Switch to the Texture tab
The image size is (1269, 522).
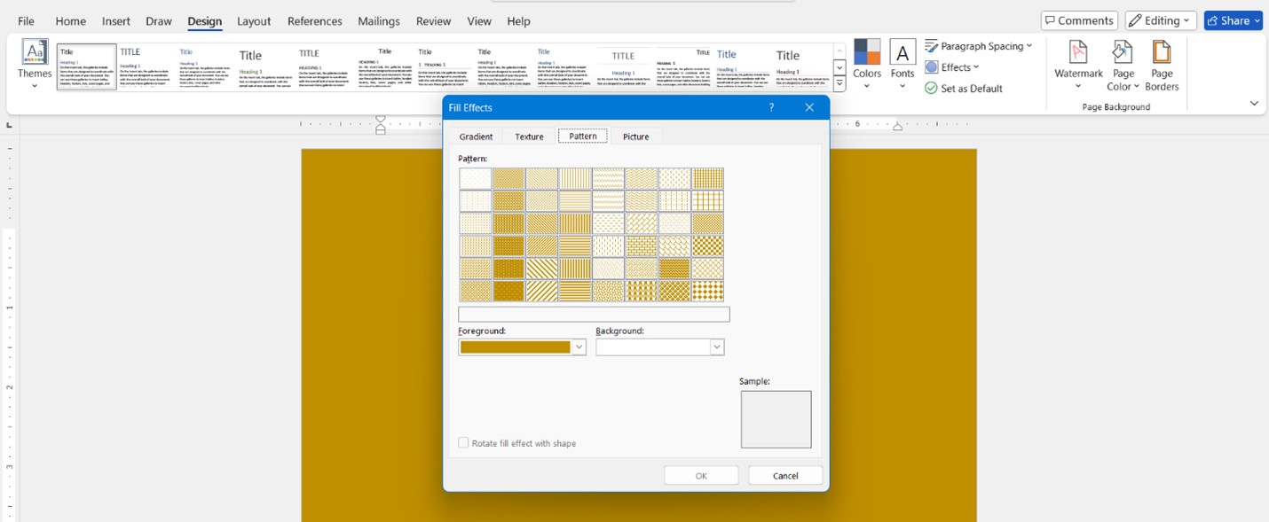[529, 136]
